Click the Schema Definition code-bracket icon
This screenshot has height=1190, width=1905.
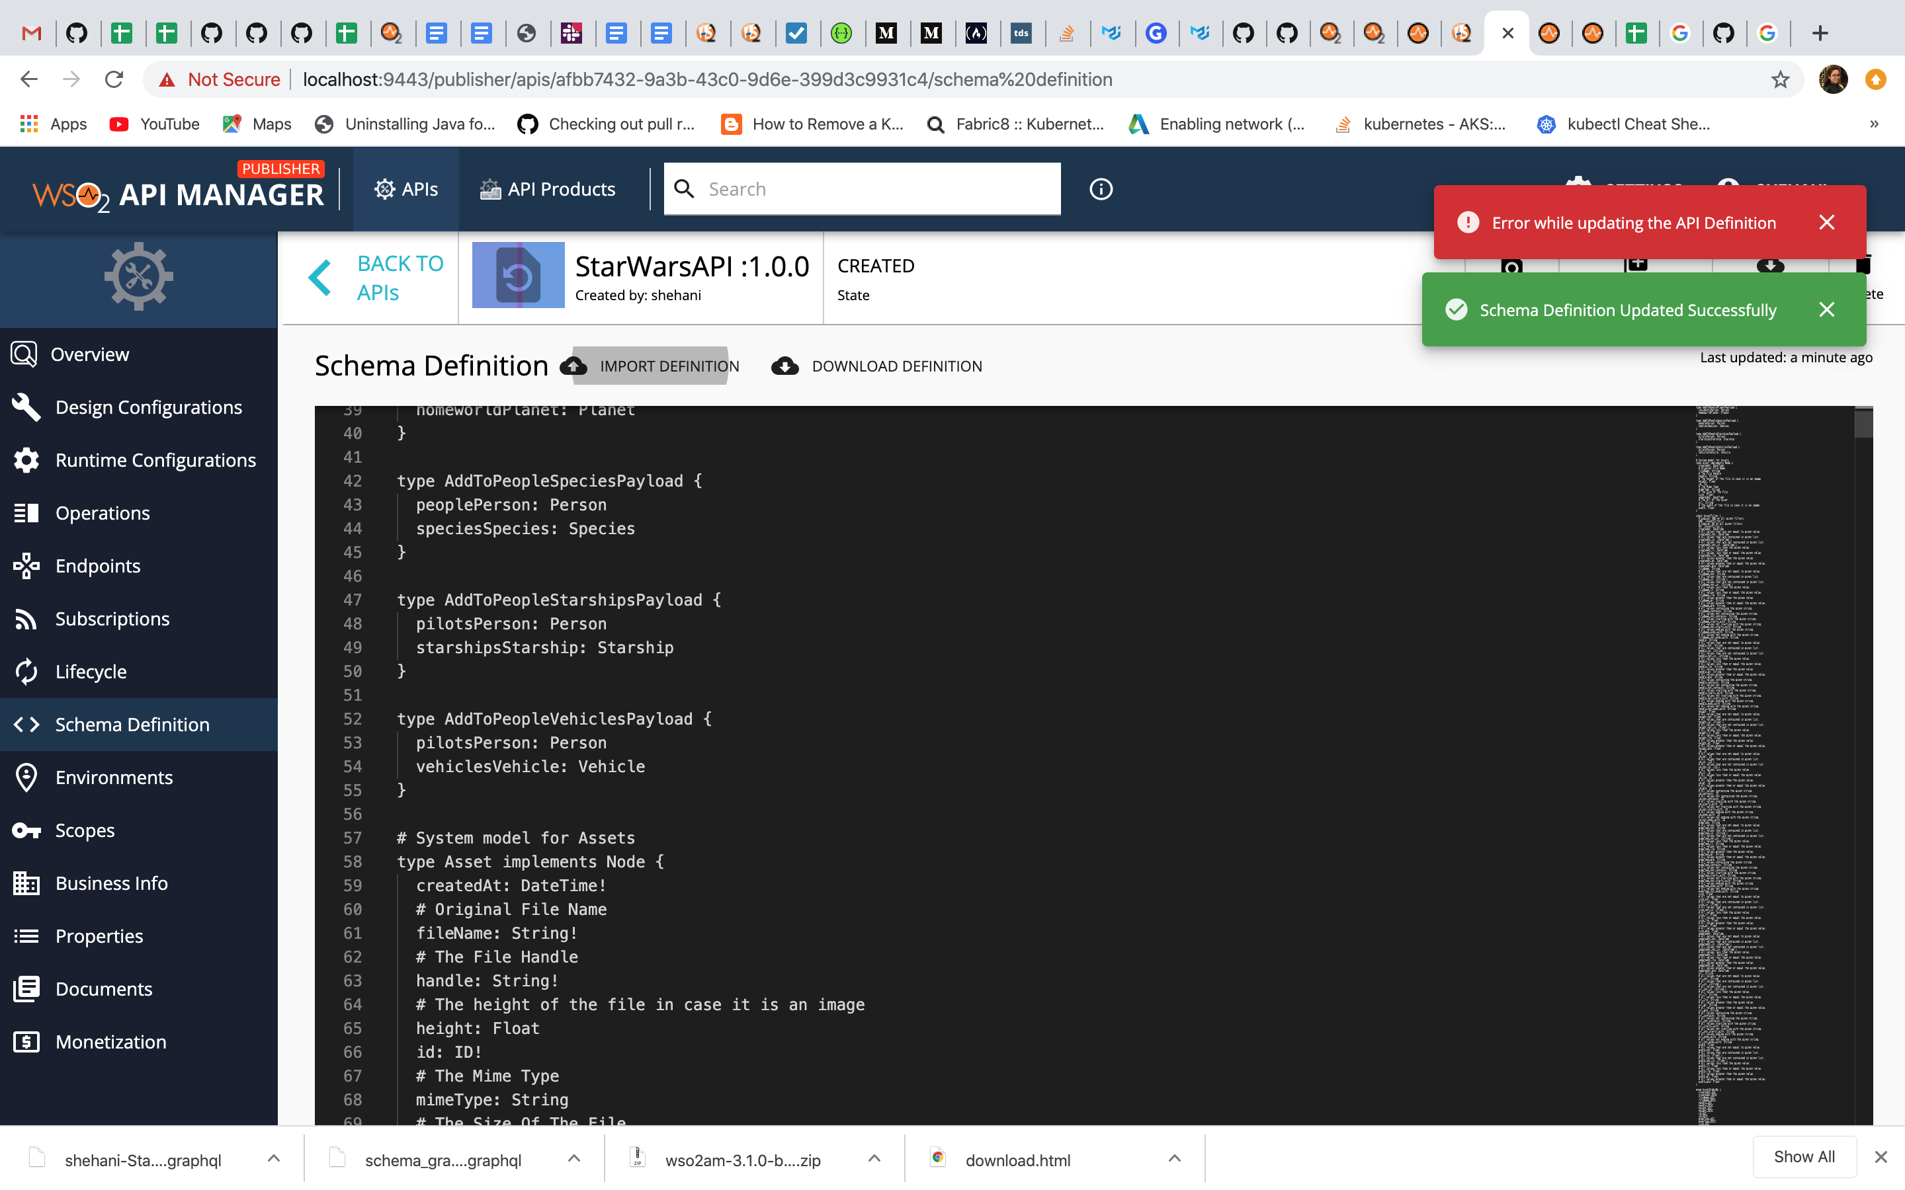[26, 724]
